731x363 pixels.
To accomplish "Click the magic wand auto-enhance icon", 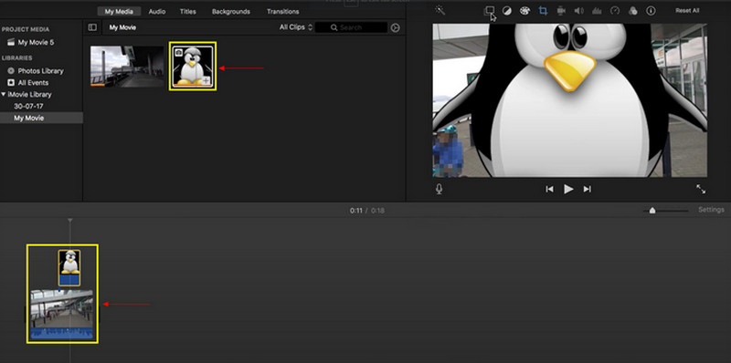I will (x=440, y=10).
